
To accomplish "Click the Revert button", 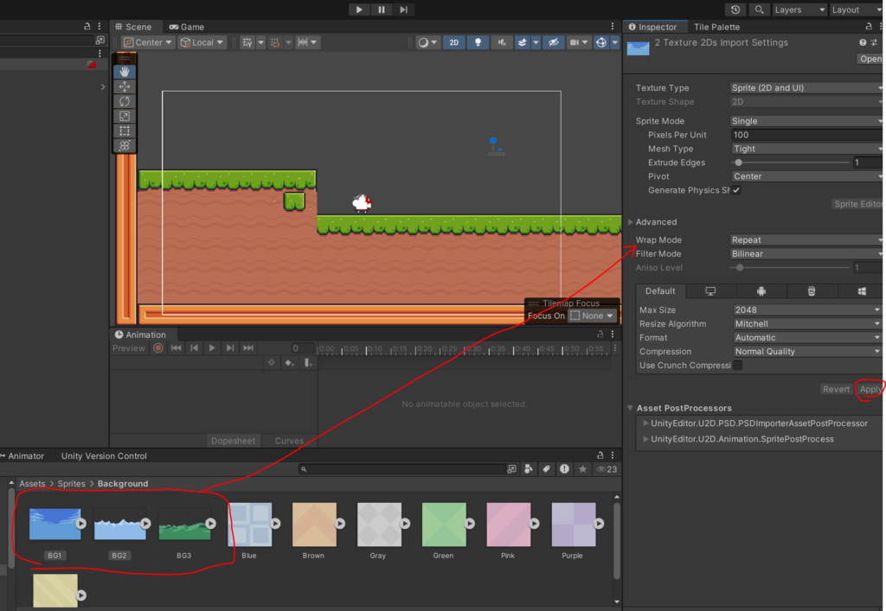I will [836, 390].
